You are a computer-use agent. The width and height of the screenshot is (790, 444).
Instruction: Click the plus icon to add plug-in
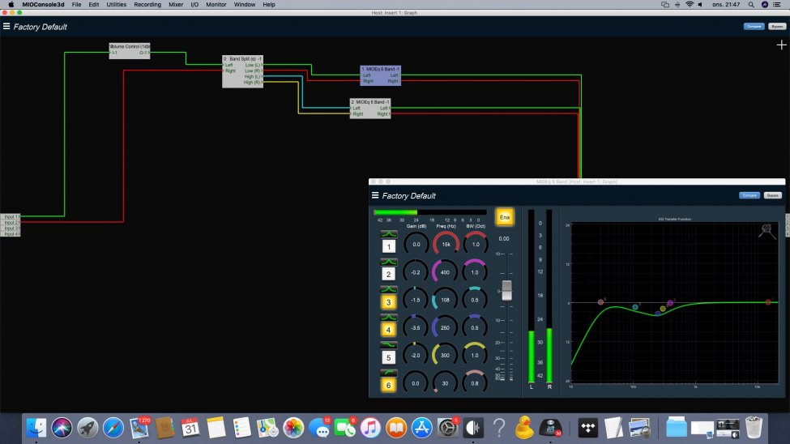tap(781, 45)
